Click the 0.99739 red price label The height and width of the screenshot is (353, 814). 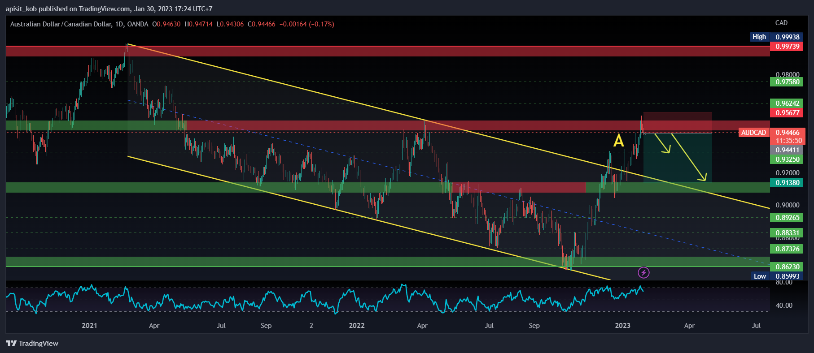pyautogui.click(x=788, y=46)
